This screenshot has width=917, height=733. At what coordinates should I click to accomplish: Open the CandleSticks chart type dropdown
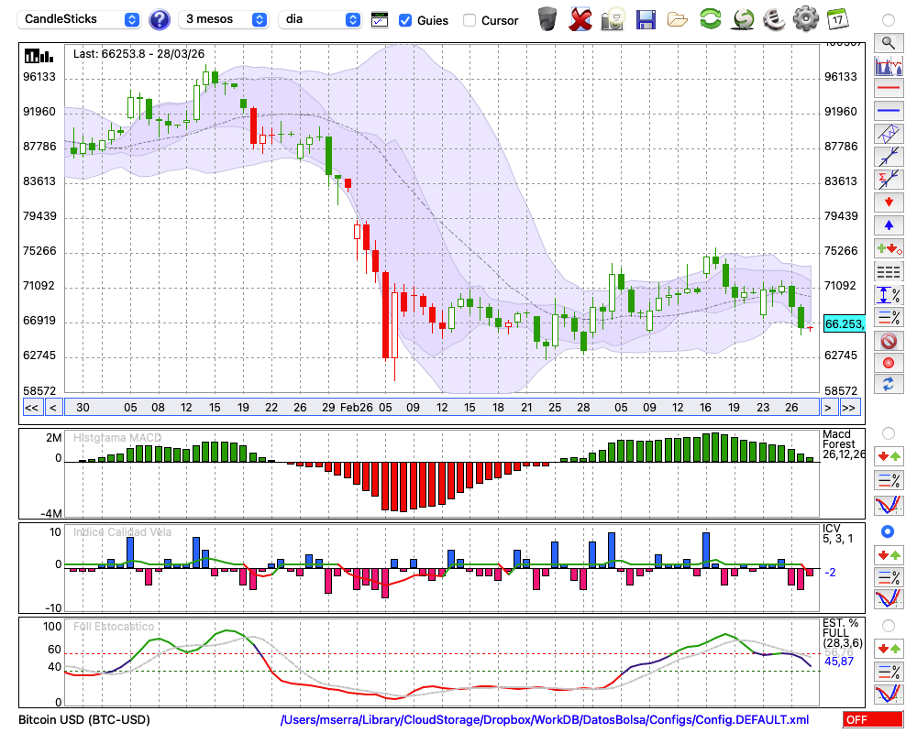pyautogui.click(x=81, y=19)
